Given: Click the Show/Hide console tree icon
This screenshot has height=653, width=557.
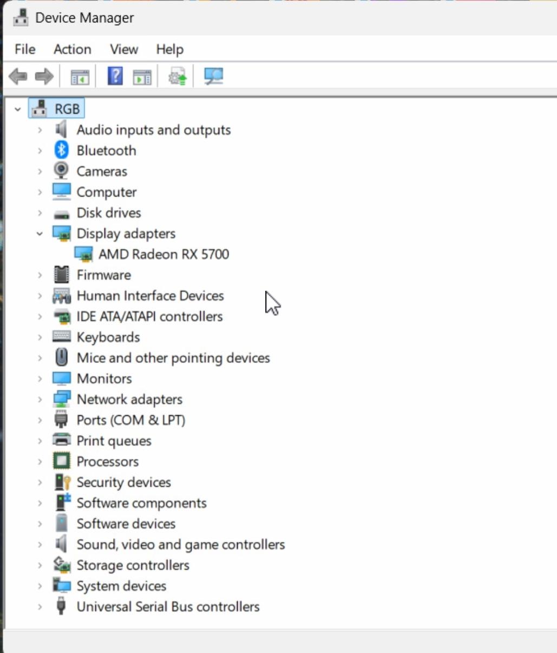Looking at the screenshot, I should point(80,77).
